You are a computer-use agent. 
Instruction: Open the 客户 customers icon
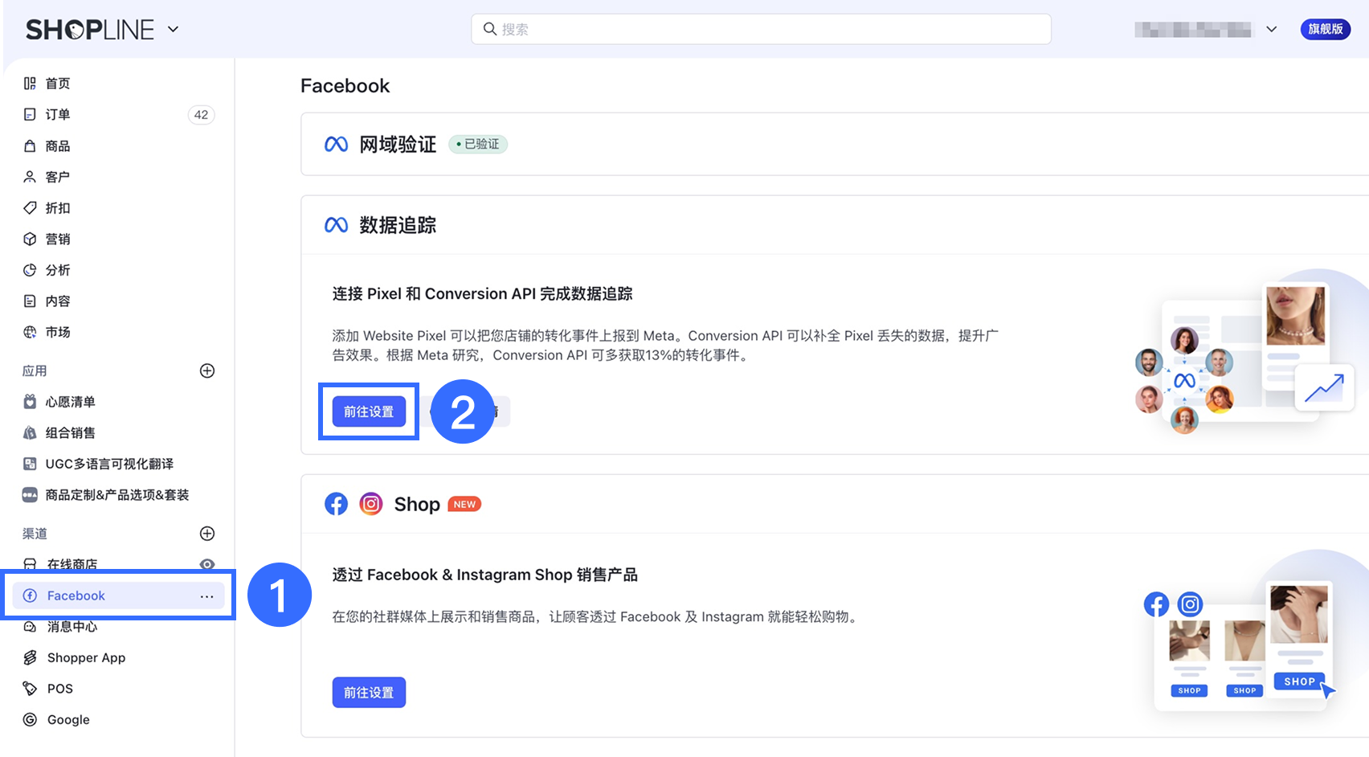[x=30, y=177]
